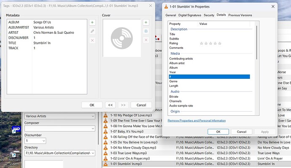The image size is (291, 168).
Task: Click the Genre property row
Action: pyautogui.click(x=209, y=81)
